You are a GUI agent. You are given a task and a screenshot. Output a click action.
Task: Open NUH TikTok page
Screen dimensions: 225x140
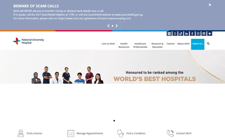[x=181, y=34]
